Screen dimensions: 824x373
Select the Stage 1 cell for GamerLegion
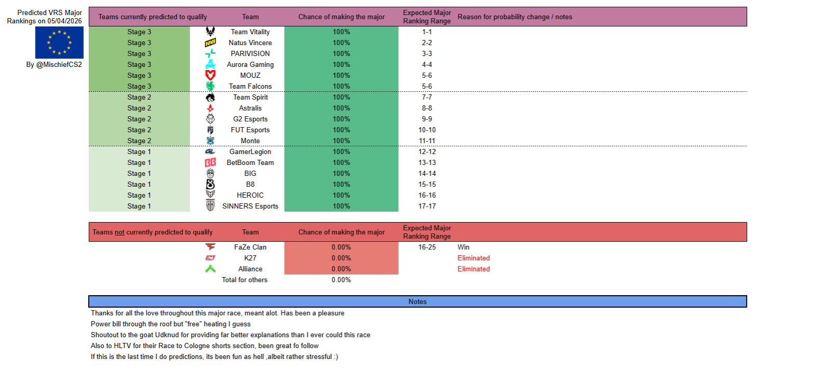click(x=139, y=151)
